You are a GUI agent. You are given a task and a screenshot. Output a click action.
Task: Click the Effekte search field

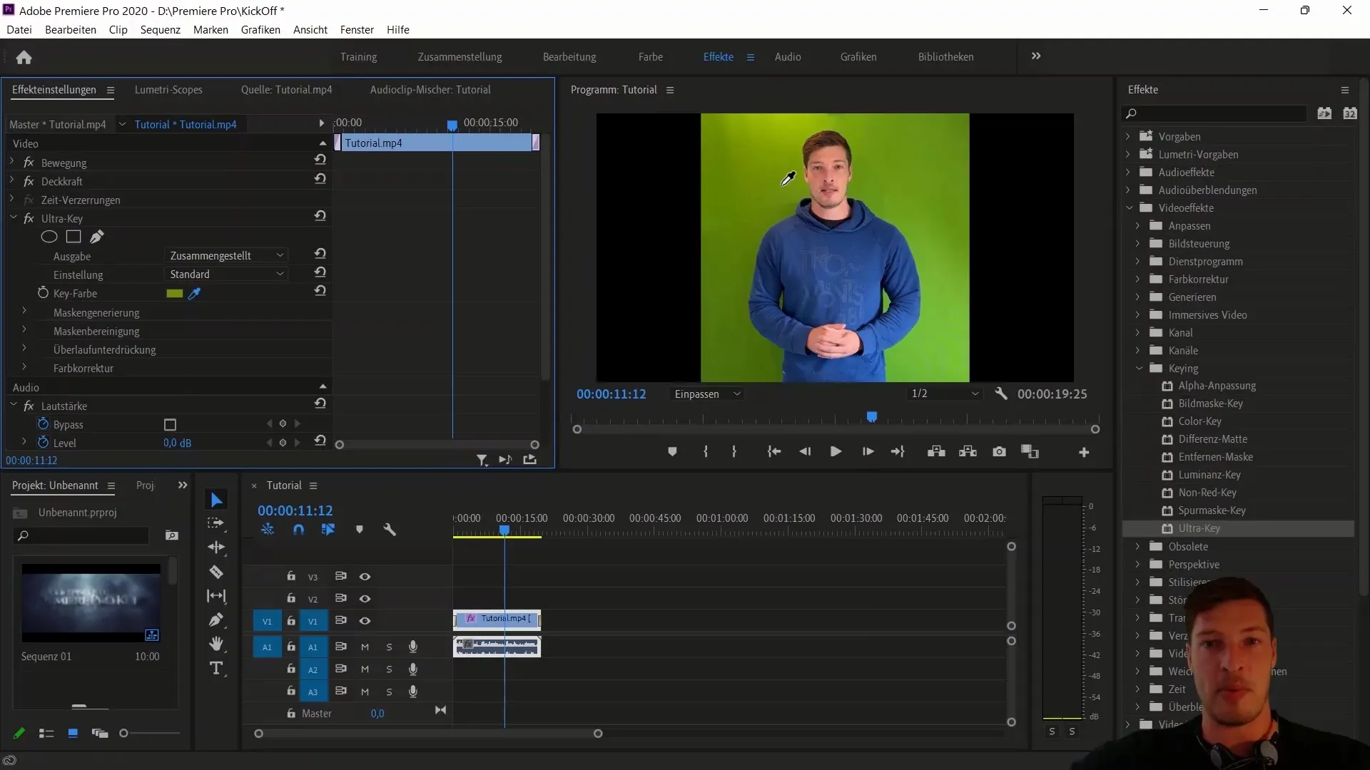pos(1214,113)
